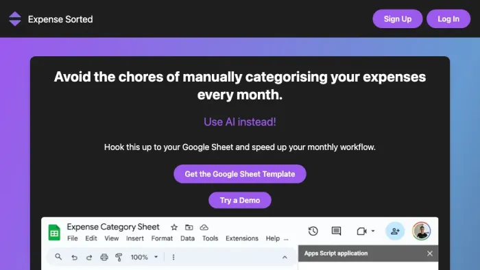Select the paint format tool
Viewport: 480px width, 270px height.
[x=119, y=257]
